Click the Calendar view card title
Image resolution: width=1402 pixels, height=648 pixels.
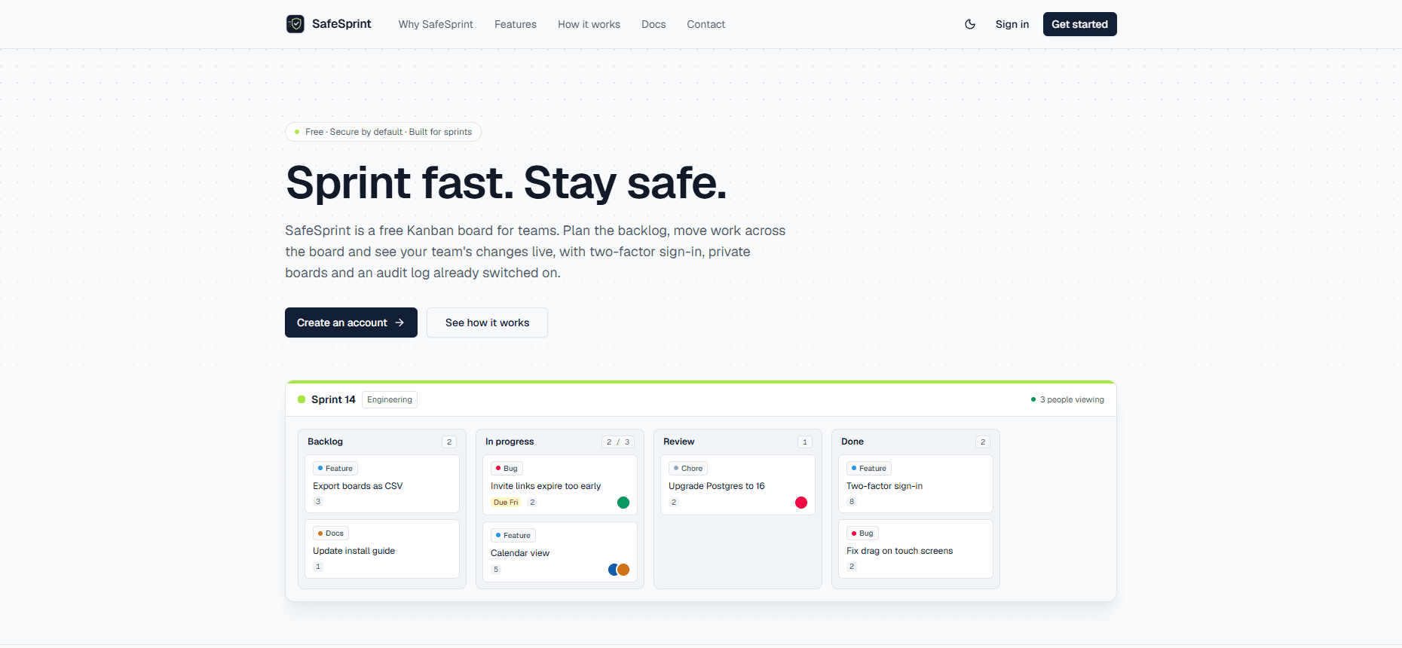pos(520,553)
